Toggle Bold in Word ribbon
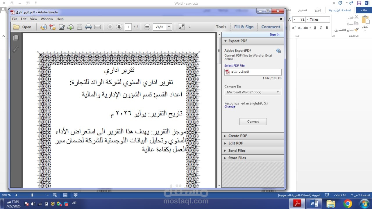The height and width of the screenshot is (209, 372). (x=327, y=28)
